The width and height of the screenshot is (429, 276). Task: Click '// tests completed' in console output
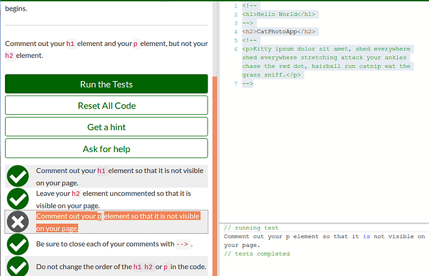pos(257,254)
